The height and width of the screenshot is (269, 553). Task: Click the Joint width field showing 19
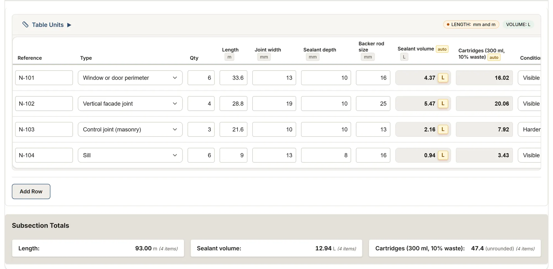pyautogui.click(x=274, y=104)
